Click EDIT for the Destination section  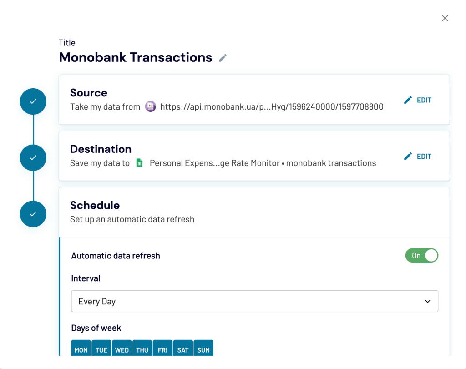[x=424, y=156]
